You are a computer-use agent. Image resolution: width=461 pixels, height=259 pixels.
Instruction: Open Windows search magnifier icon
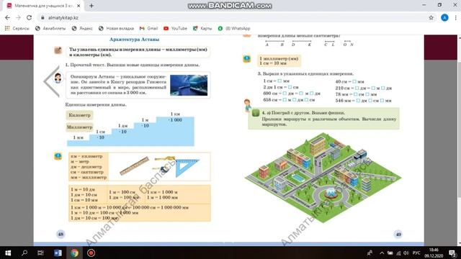[24, 253]
